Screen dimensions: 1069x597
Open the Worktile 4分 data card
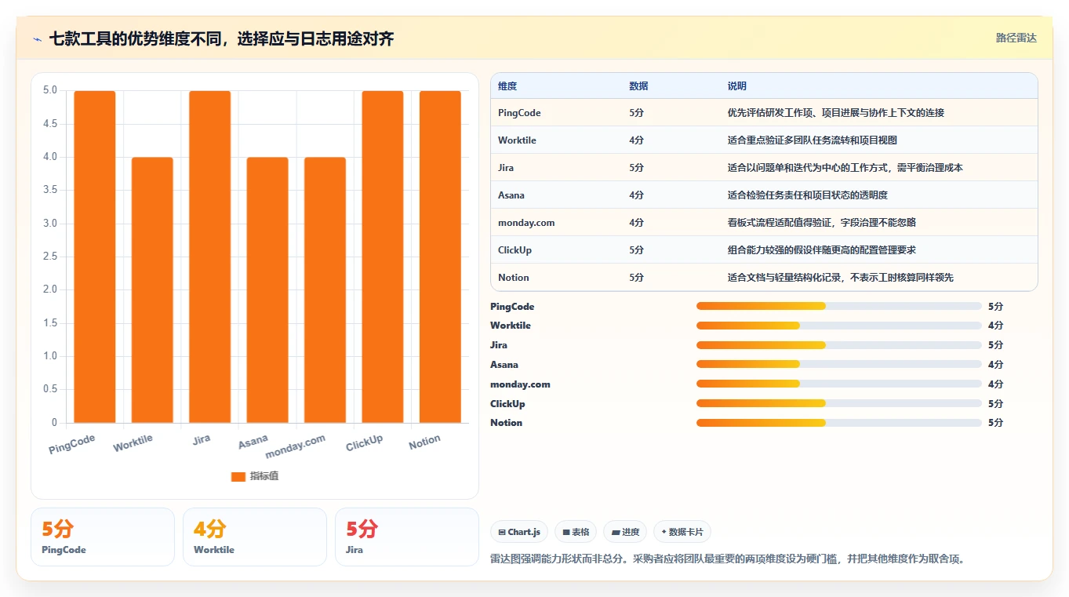coord(255,537)
